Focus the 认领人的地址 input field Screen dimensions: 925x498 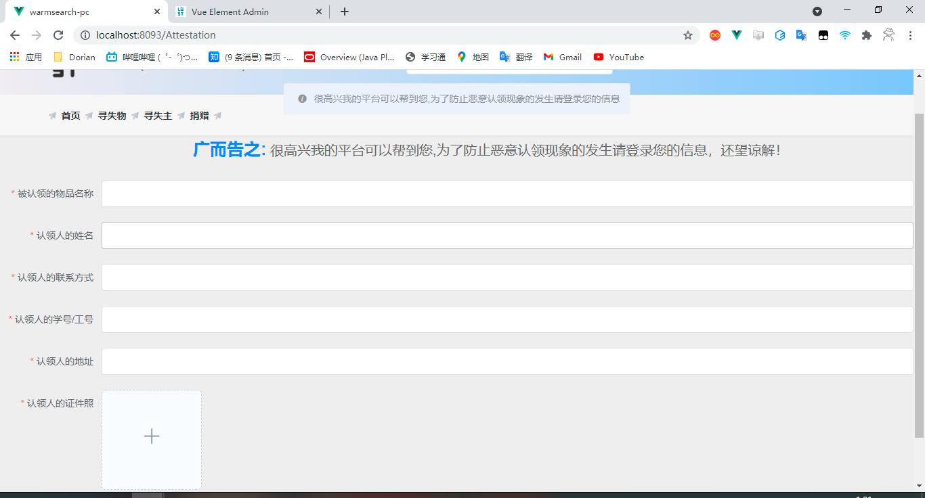(x=507, y=361)
